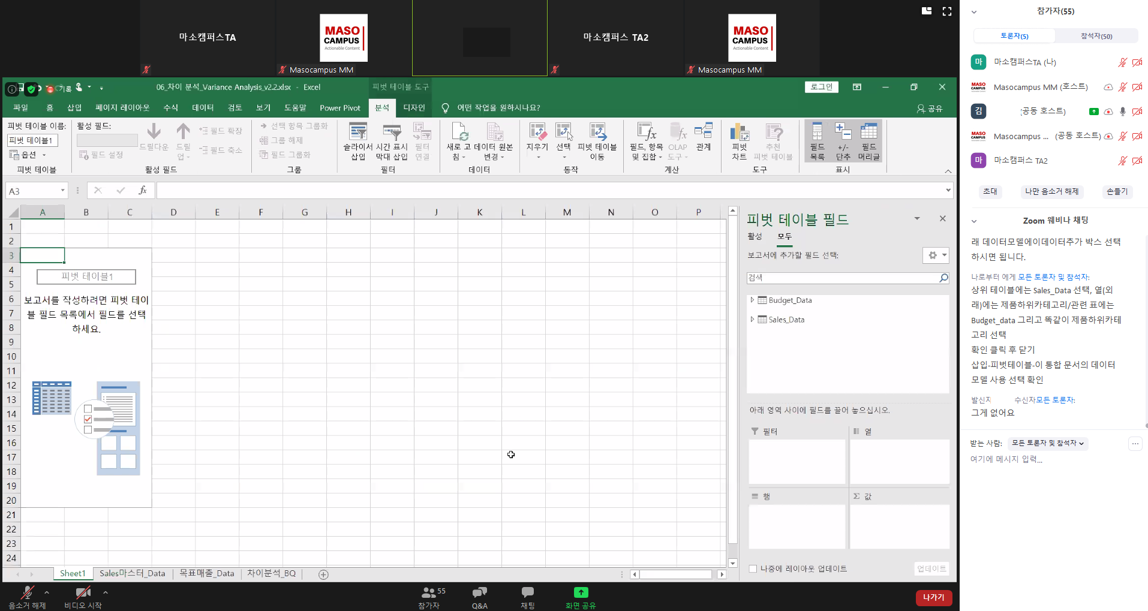Expand the Budget_Data table fields

(x=752, y=300)
